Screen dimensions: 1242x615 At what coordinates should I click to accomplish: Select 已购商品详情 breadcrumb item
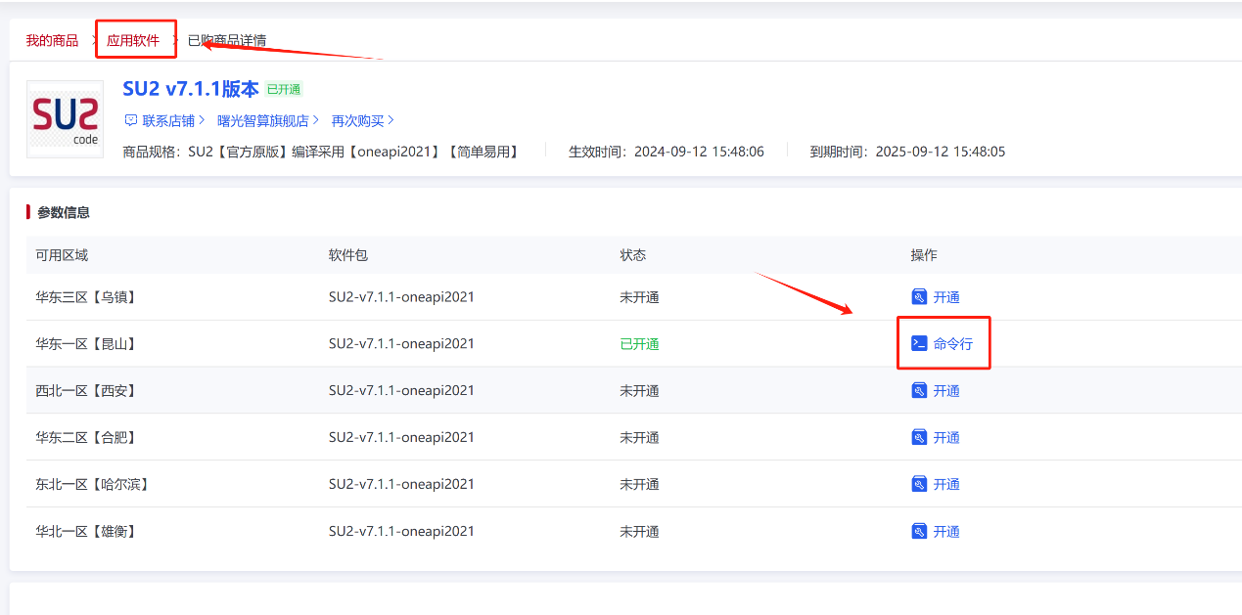[227, 41]
